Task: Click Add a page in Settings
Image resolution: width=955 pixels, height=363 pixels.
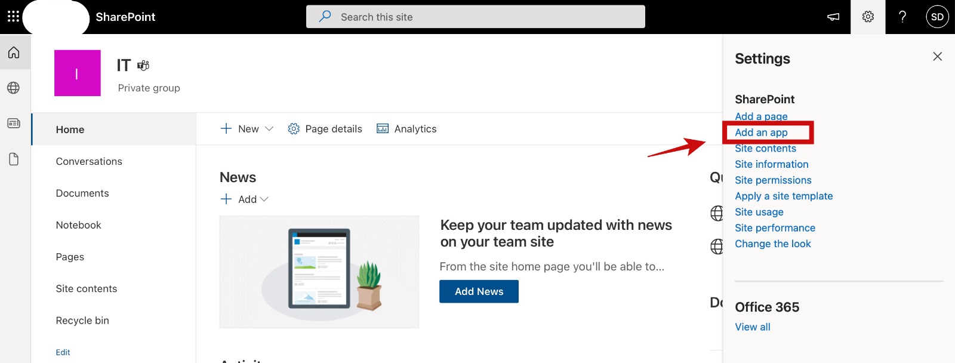Action: pyautogui.click(x=761, y=116)
